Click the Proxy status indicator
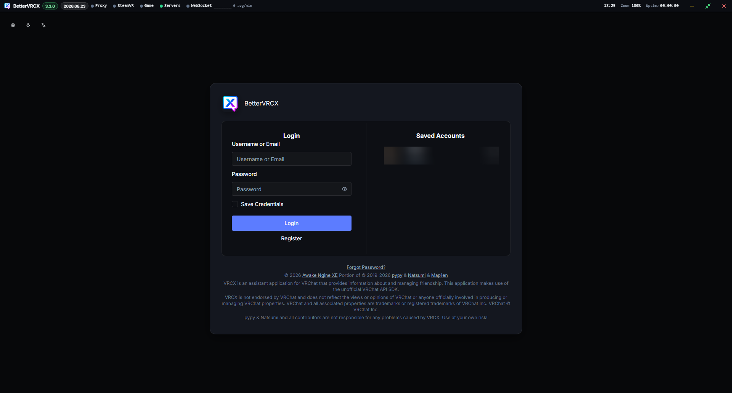This screenshot has height=393, width=732. pos(99,6)
